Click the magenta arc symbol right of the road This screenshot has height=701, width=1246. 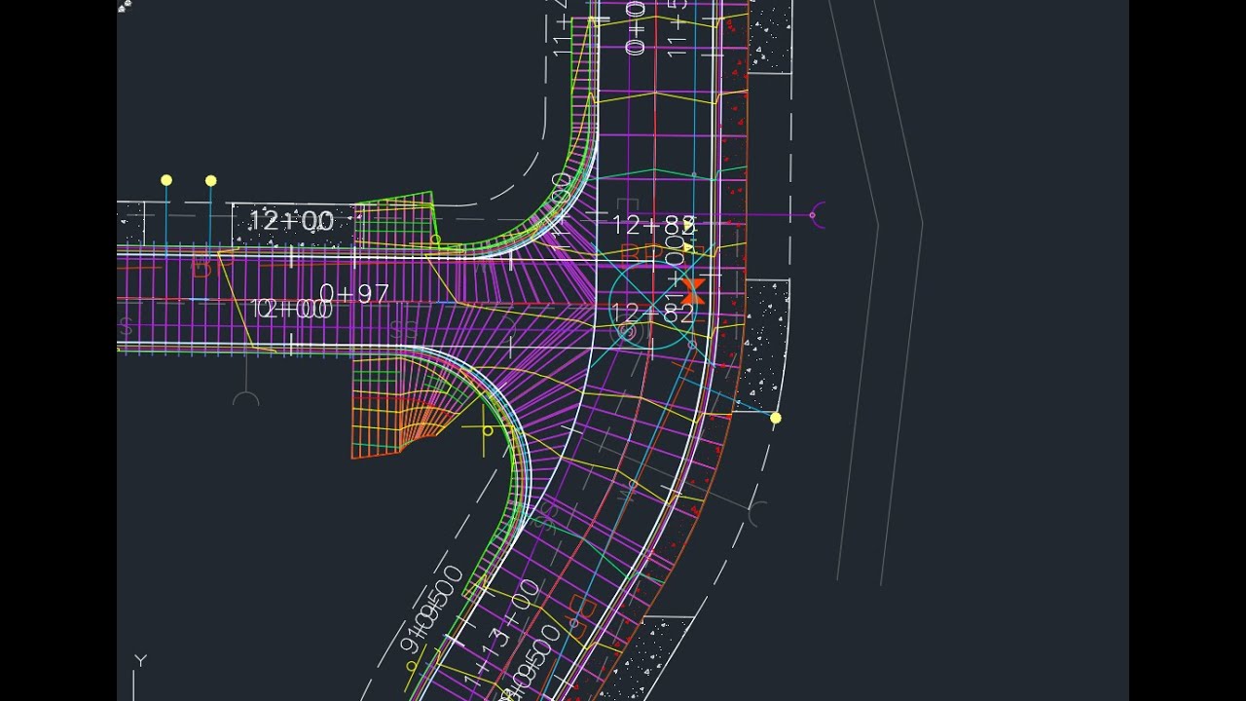pos(818,215)
